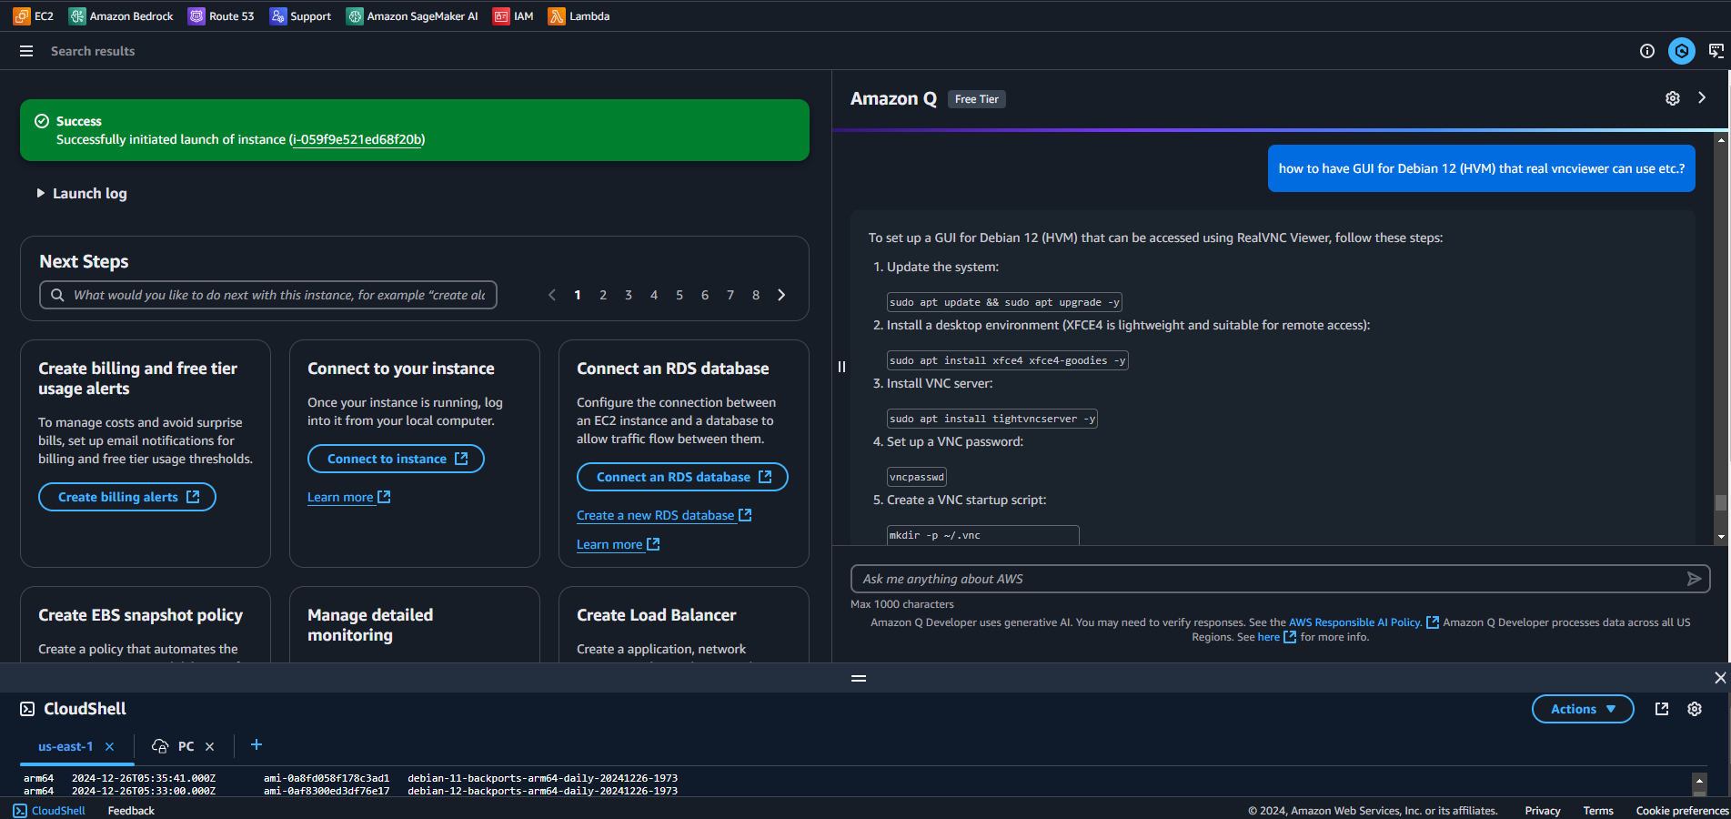
Task: Open the AWS Responsible AI Policy link
Action: pos(1364,622)
